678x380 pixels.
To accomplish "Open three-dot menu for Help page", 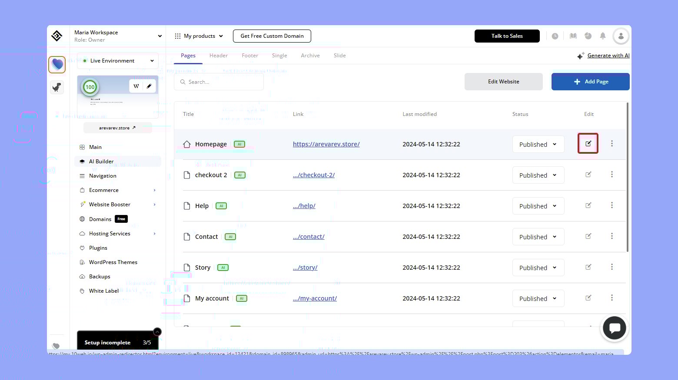I will tap(612, 205).
